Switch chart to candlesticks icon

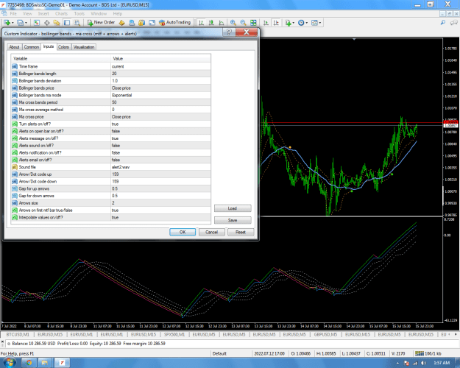(211, 23)
